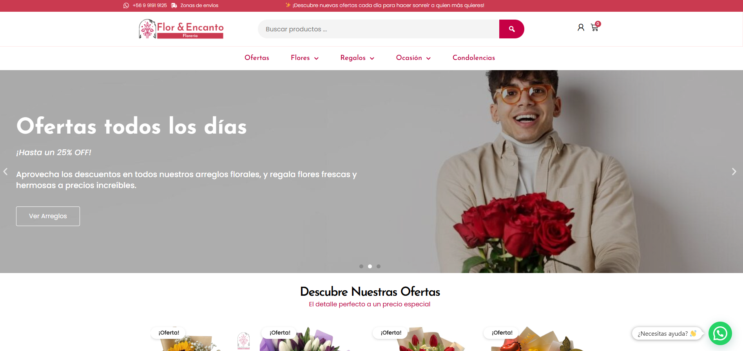
Task: Open the user account icon
Action: pos(581,27)
